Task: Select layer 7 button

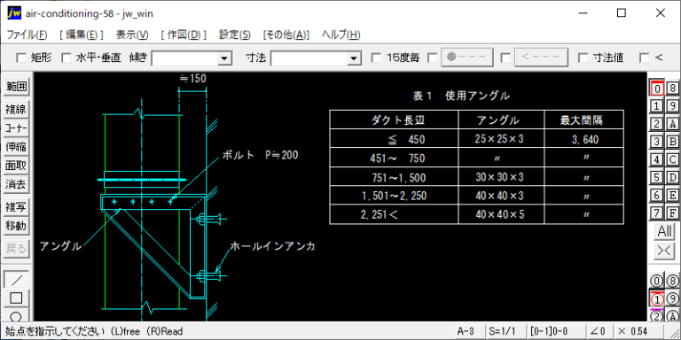Action: click(x=657, y=213)
